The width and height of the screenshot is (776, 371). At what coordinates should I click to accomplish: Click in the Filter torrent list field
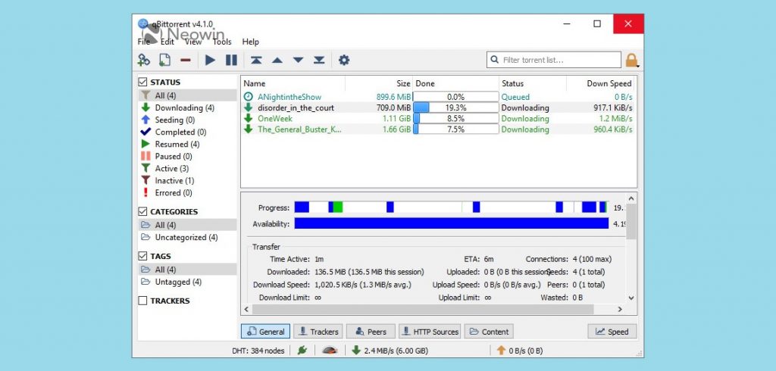pos(554,60)
